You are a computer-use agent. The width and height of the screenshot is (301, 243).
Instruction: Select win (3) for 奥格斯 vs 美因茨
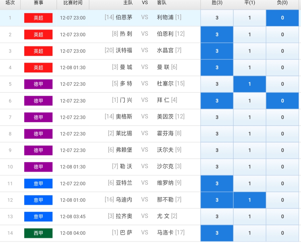[x=217, y=117]
